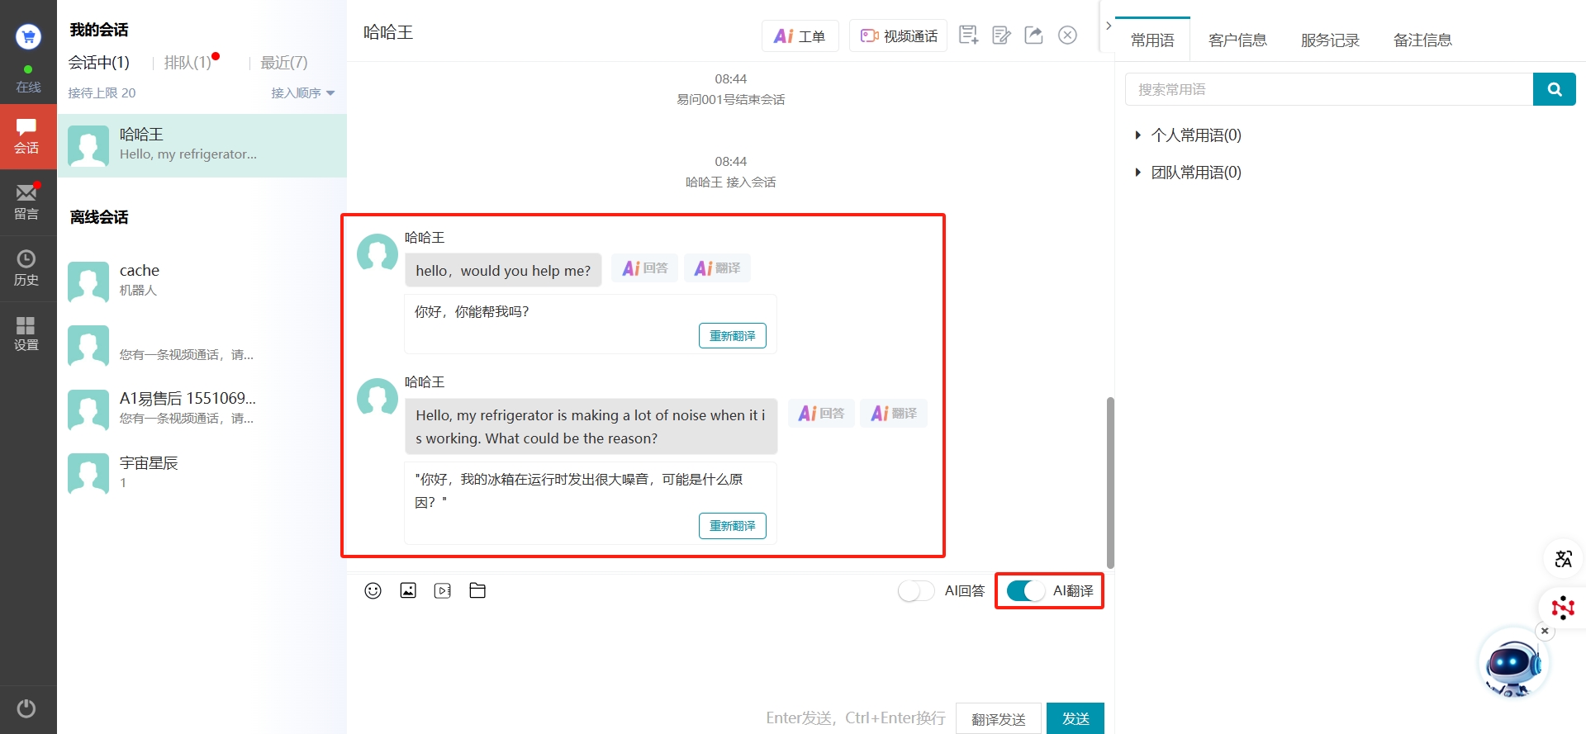
Task: Open the 宇宙星辰 offline conversation
Action: click(x=202, y=472)
